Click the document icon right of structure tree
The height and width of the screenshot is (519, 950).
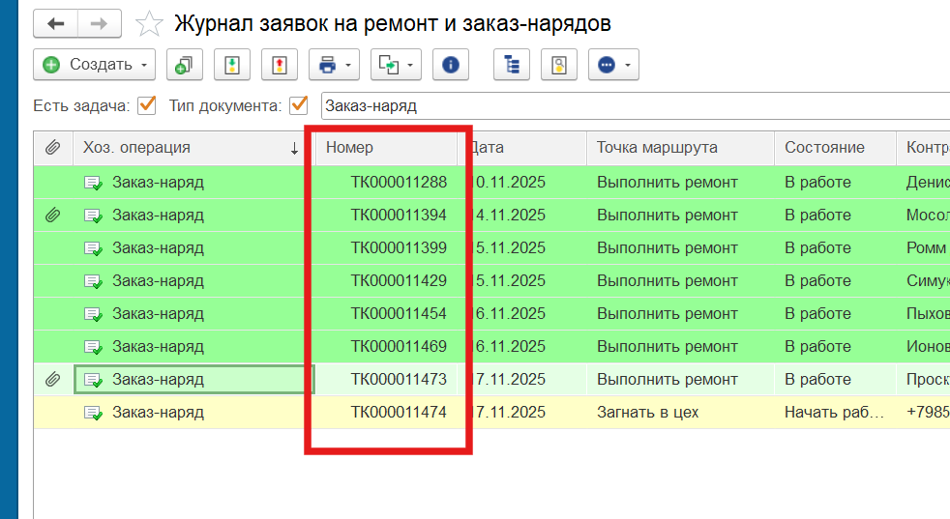point(558,65)
